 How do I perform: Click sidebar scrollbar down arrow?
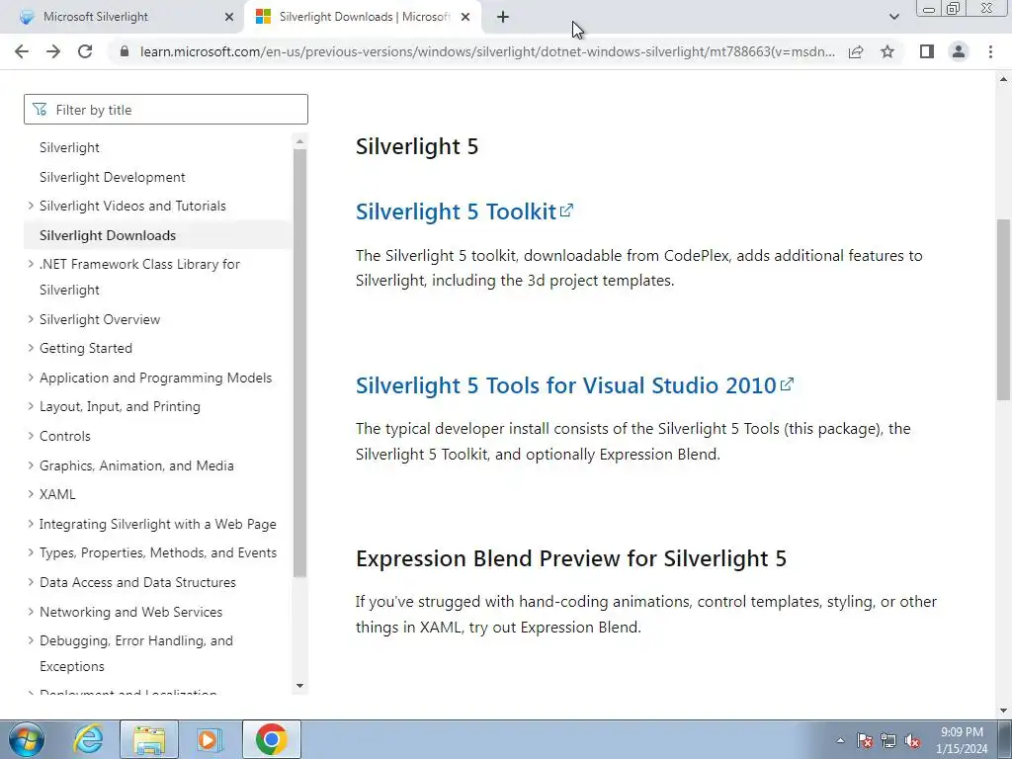[x=299, y=686]
